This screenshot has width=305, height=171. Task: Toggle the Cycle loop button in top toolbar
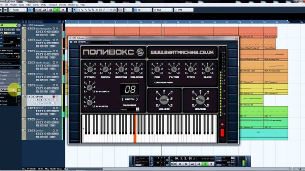[44, 9]
